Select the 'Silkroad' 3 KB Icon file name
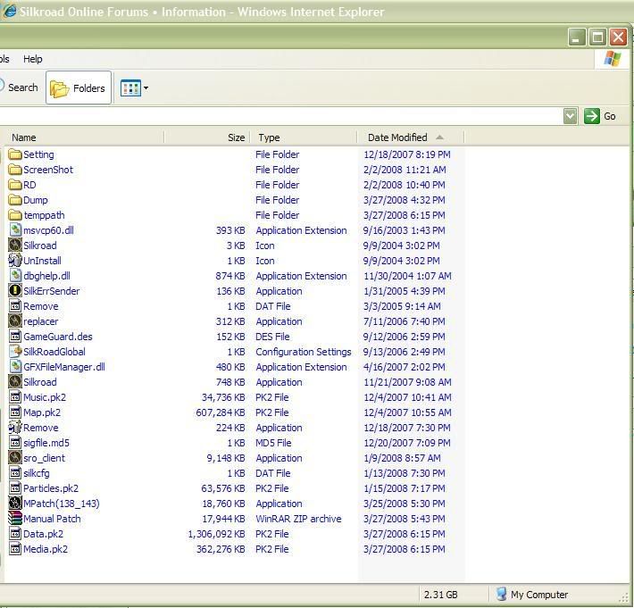This screenshot has width=634, height=608. pyautogui.click(x=40, y=246)
